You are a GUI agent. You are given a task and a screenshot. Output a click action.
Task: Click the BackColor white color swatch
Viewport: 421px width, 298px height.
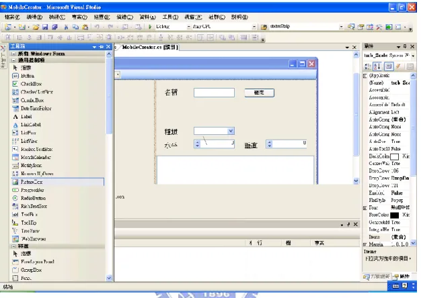pyautogui.click(x=394, y=157)
